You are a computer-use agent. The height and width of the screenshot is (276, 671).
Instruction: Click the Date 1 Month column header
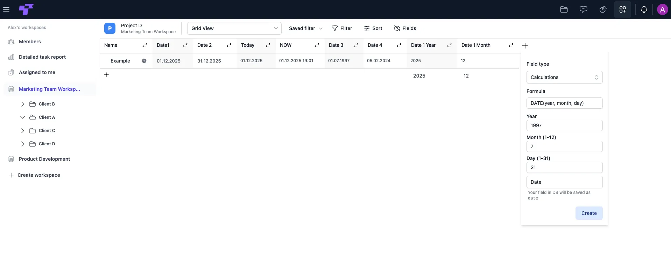coord(488,45)
